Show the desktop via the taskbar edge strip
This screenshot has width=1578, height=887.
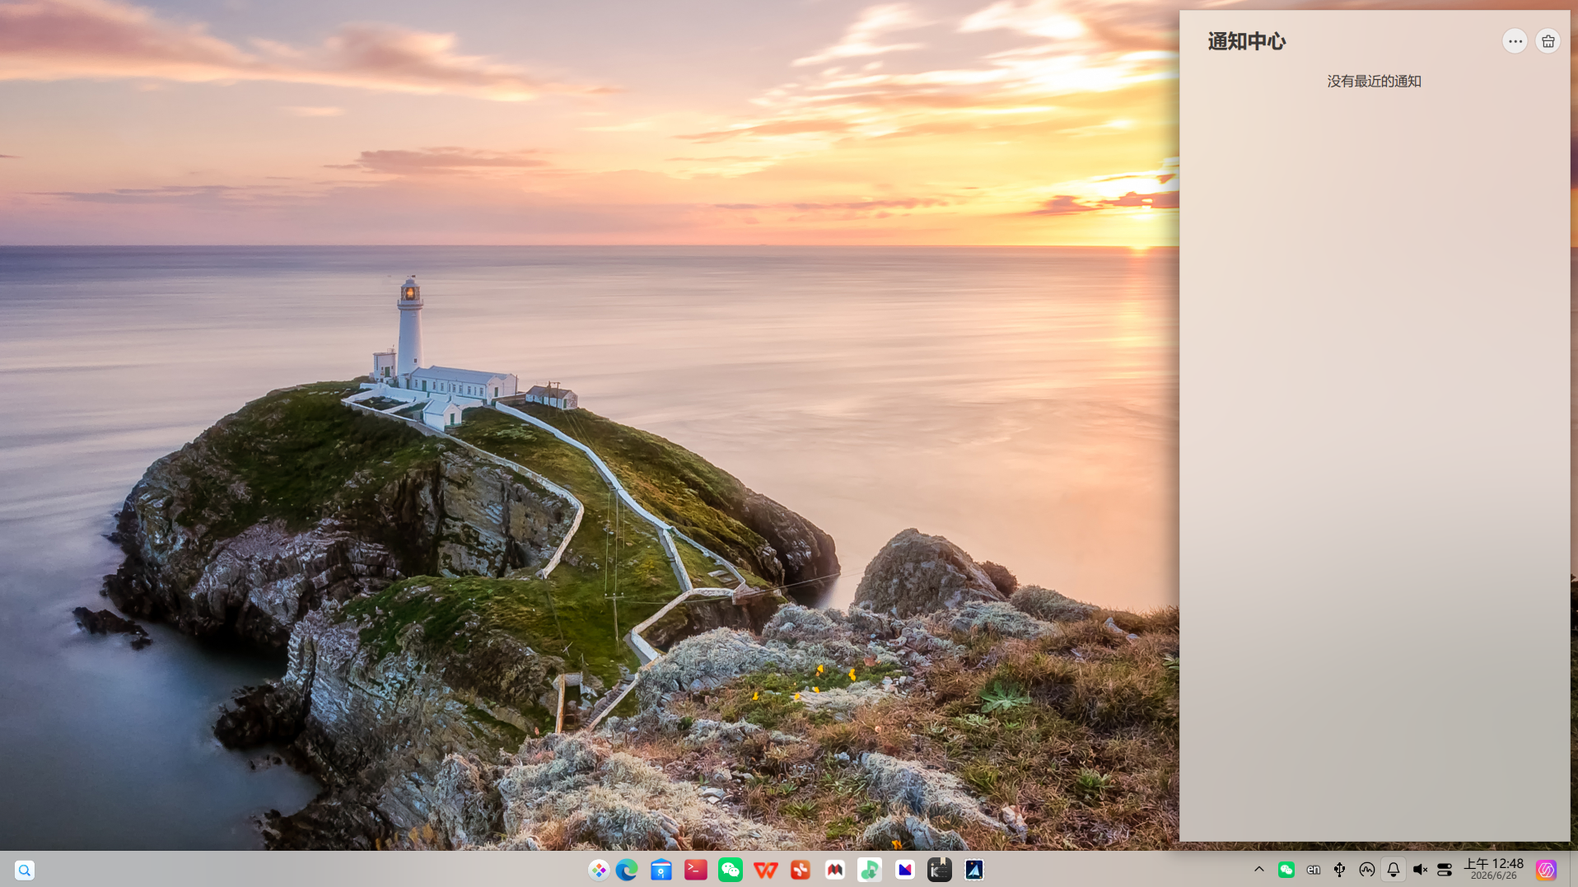point(1573,870)
